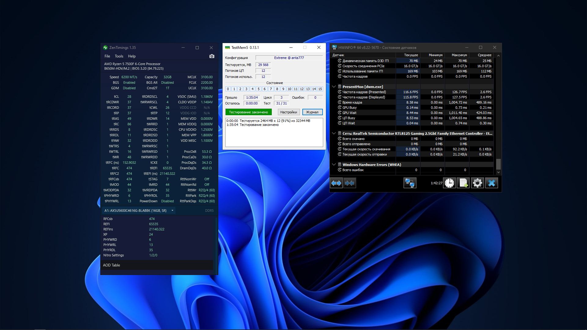Collapse the RealTek Ethernet Controller group

tap(334, 134)
